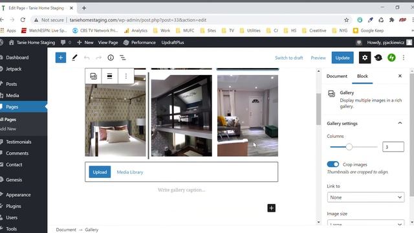The image size is (414, 233).
Task: Open UpdraftPlus in admin bar
Action: coord(173,42)
